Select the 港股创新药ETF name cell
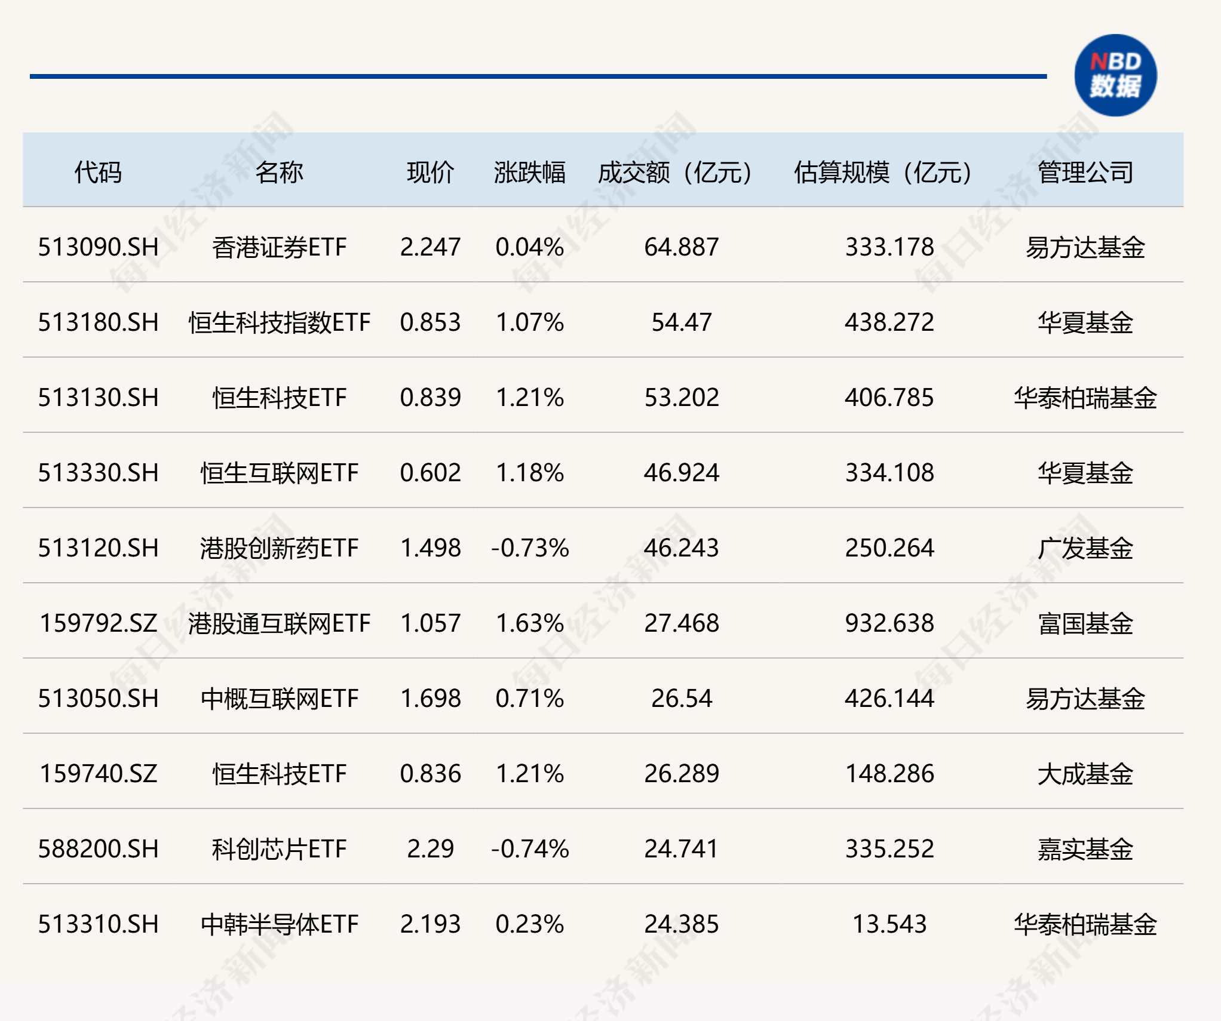 click(x=279, y=548)
